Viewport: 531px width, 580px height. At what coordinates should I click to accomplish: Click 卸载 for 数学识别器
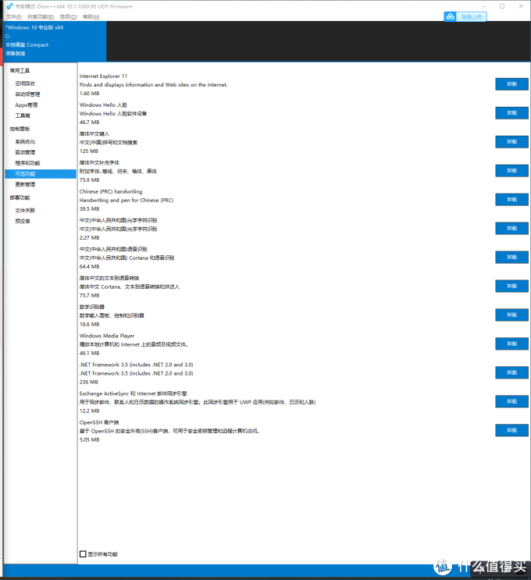pos(511,315)
